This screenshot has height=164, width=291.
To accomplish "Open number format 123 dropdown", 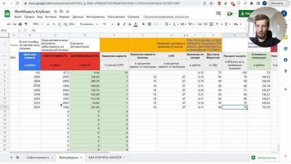I will (72, 24).
